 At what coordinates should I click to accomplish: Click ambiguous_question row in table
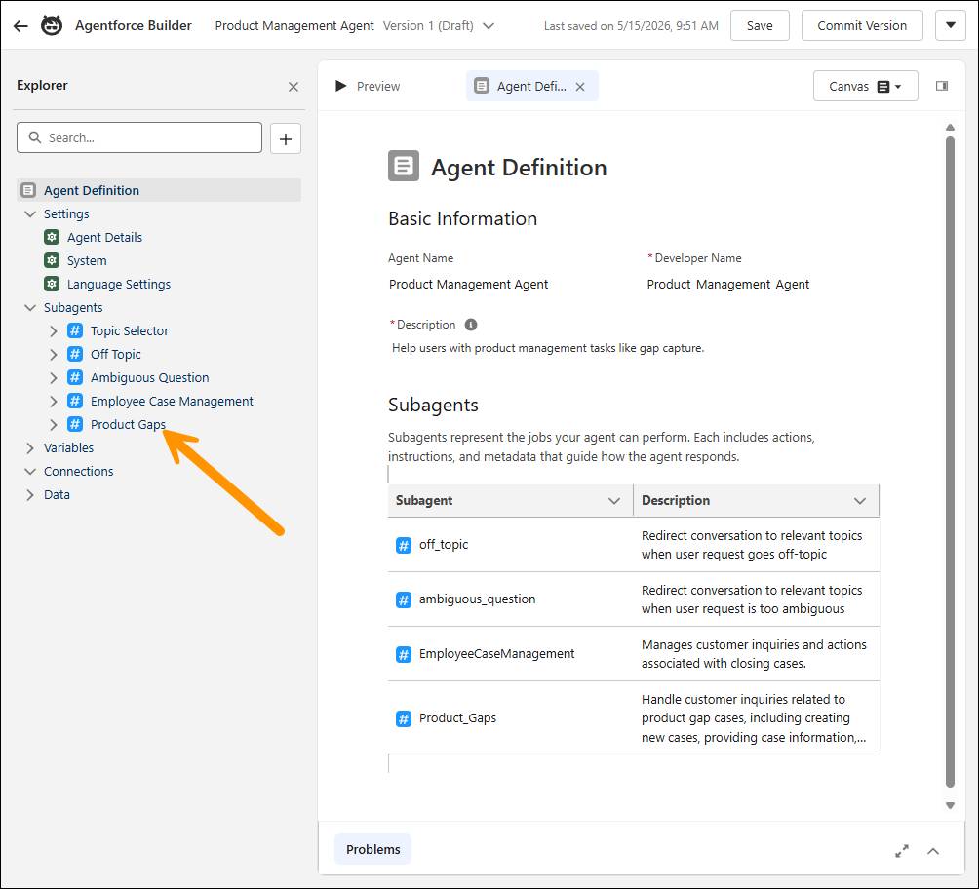point(634,599)
